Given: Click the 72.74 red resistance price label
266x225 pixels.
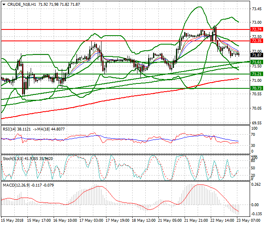Looking at the screenshot, I should coord(257,29).
